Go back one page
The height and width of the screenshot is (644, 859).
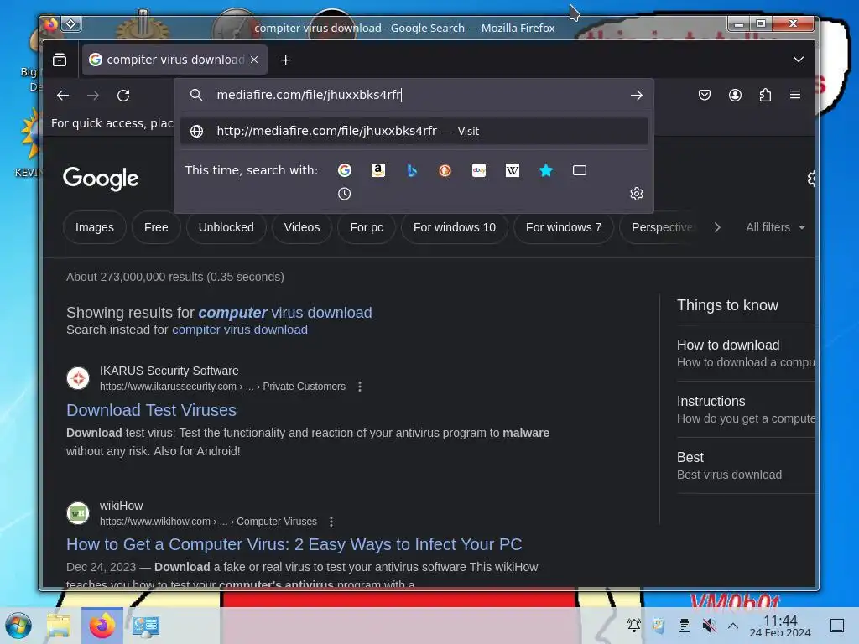(x=63, y=96)
